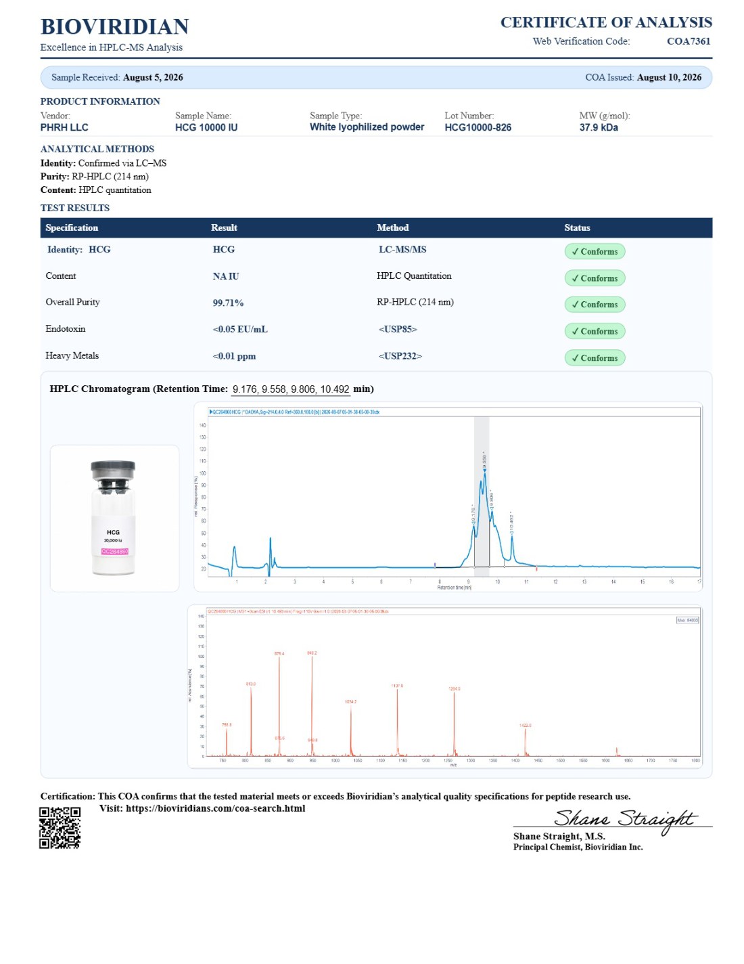The image size is (744, 964).
Task: Click the Sample Received date August 5, 2026
Action: (153, 77)
